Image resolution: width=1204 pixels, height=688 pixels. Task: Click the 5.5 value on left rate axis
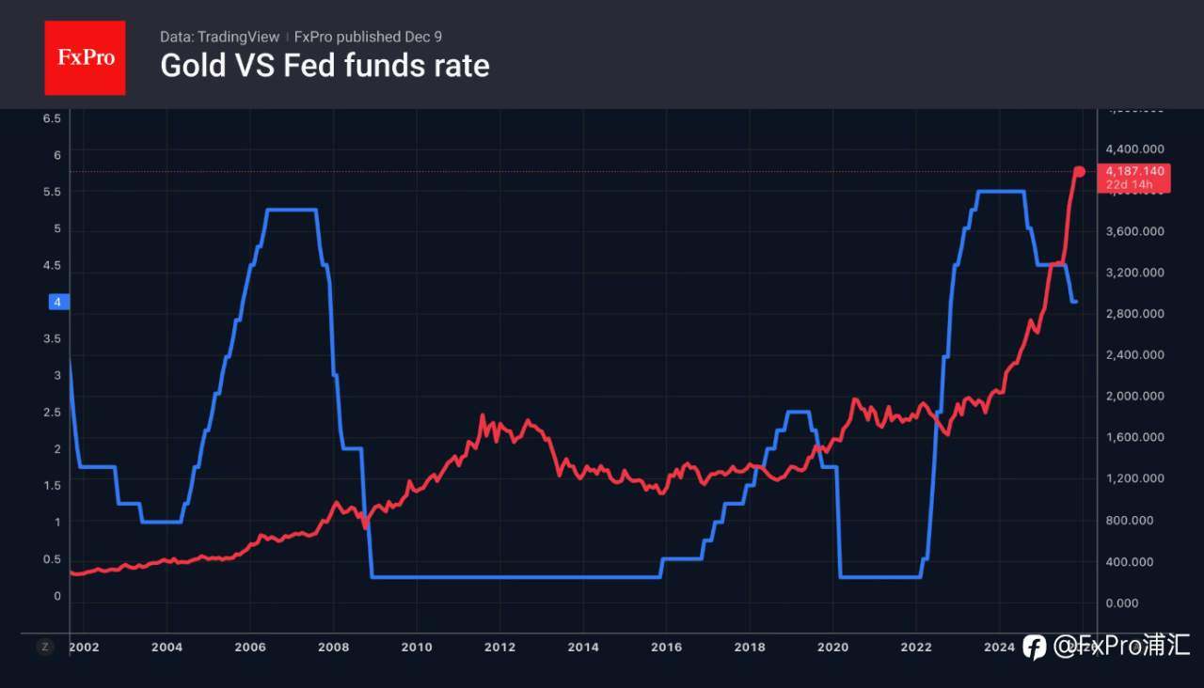(52, 192)
